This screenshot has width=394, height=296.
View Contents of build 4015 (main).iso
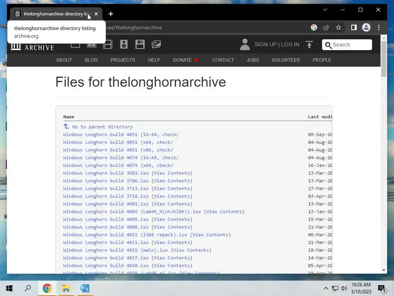pos(191,250)
